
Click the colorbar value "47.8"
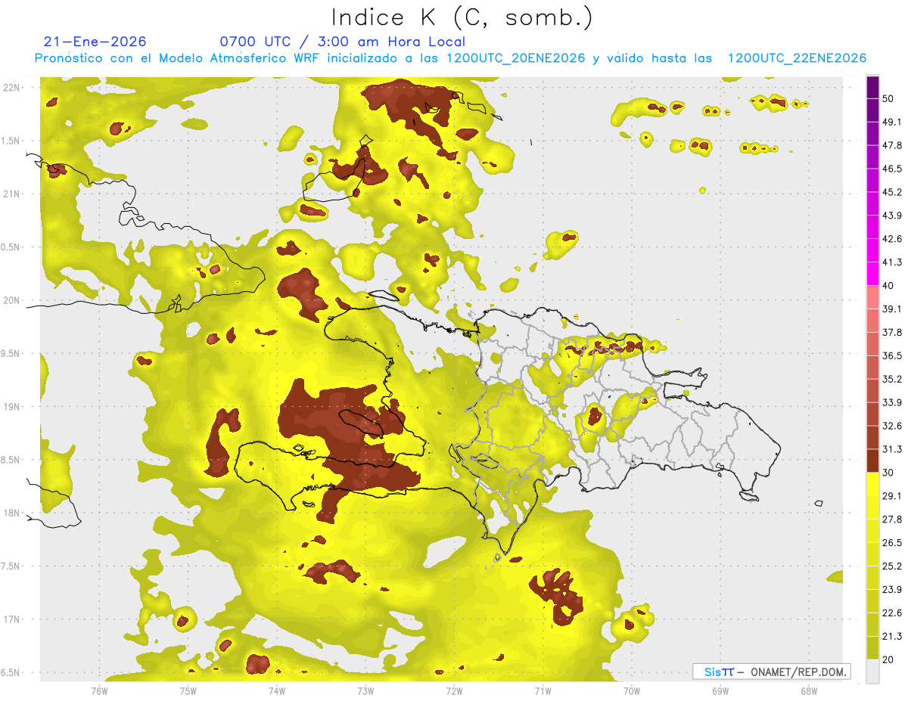click(x=893, y=145)
